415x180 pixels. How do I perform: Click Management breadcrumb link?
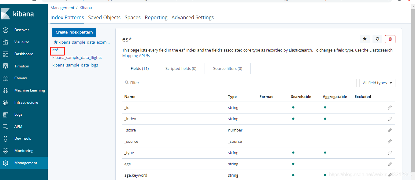(62, 8)
